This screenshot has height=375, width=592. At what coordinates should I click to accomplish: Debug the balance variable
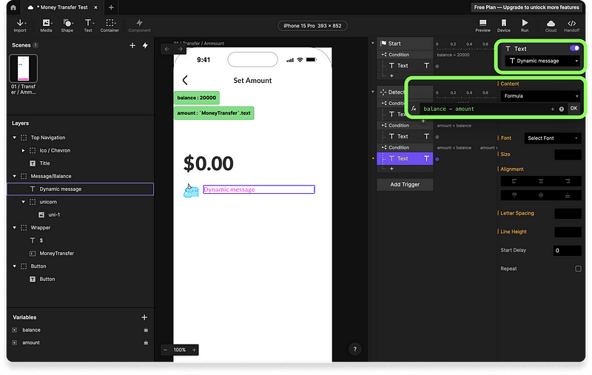(x=146, y=330)
